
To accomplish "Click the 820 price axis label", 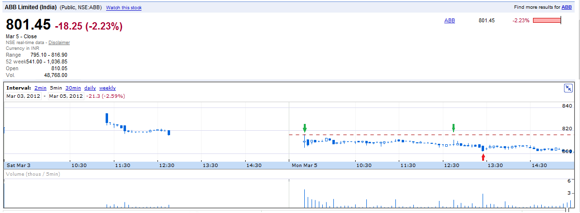I will pyautogui.click(x=567, y=129).
